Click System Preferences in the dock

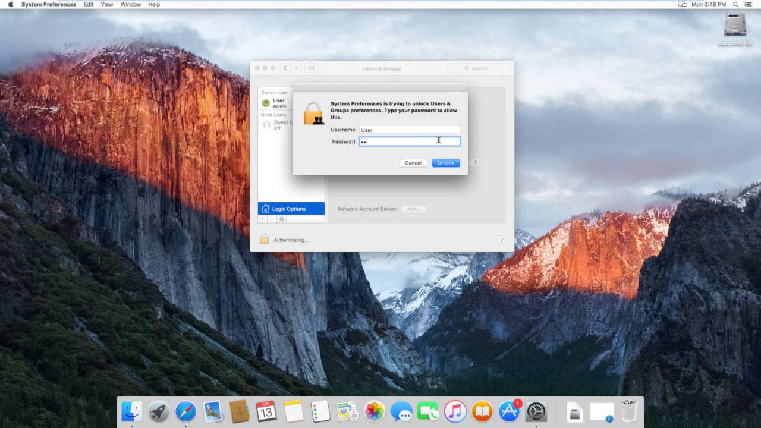(x=536, y=411)
